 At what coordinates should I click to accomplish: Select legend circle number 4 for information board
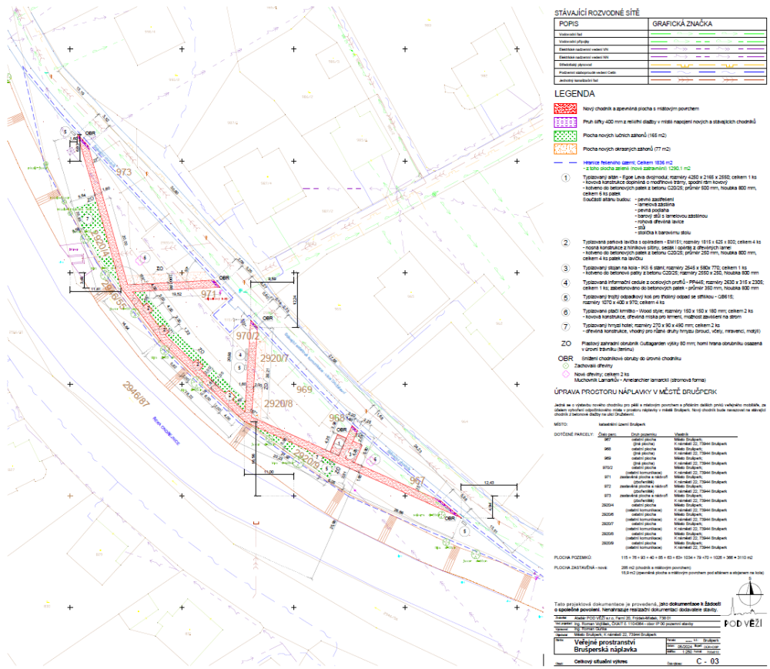tap(565, 283)
